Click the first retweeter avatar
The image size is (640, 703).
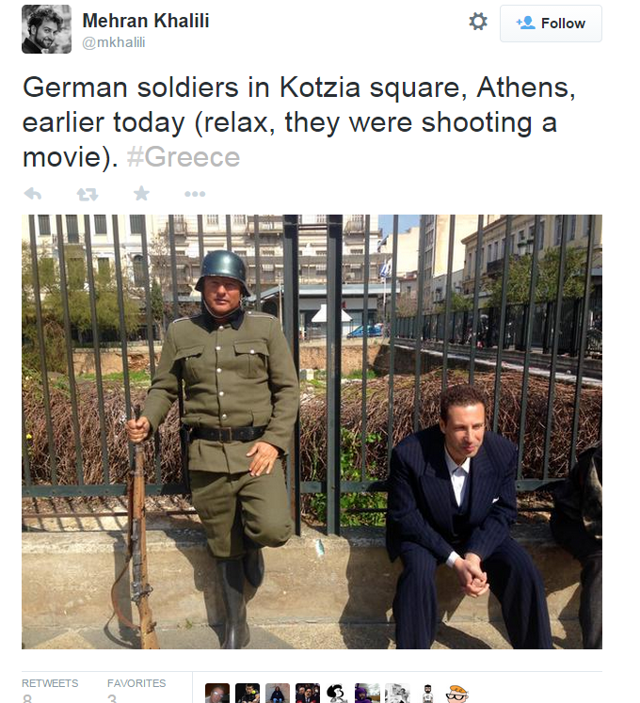click(x=217, y=694)
